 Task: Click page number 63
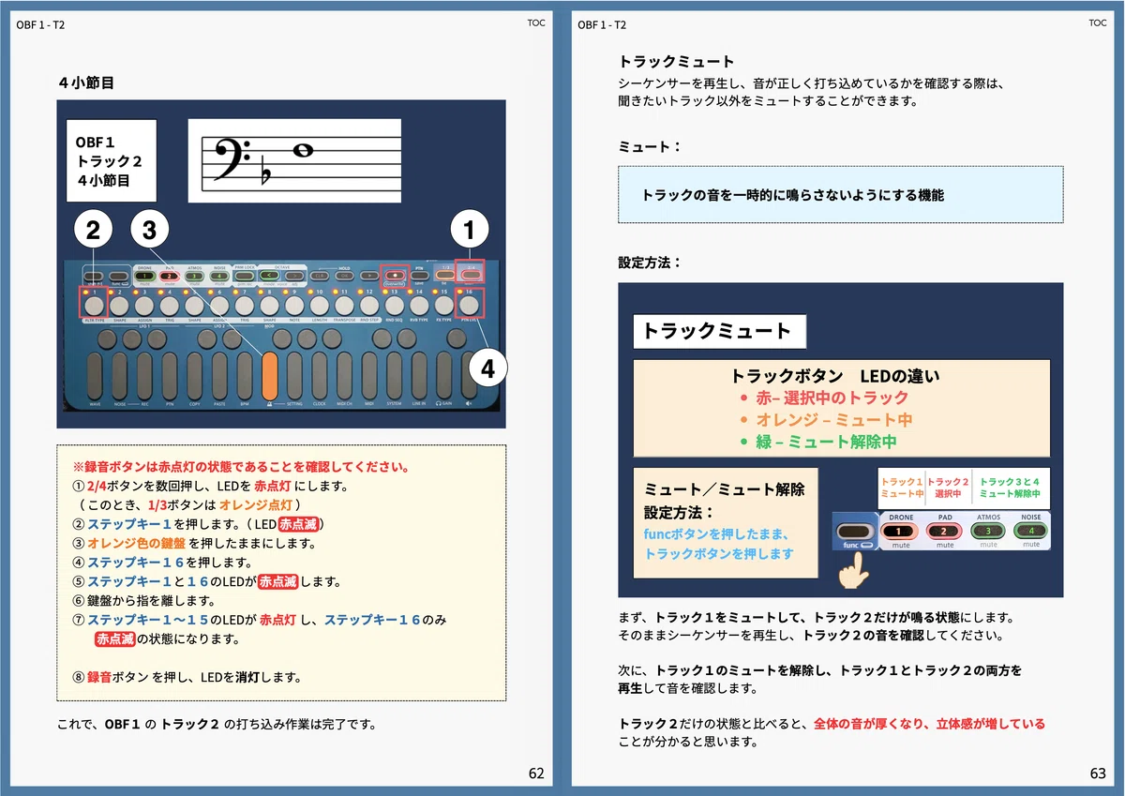click(x=1098, y=773)
